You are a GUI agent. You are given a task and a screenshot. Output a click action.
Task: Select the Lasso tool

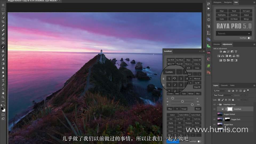(3, 13)
